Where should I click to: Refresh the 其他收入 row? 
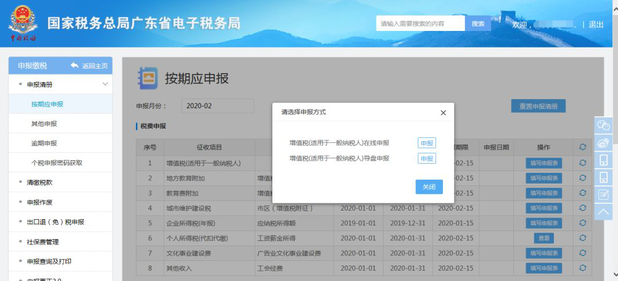[583, 268]
